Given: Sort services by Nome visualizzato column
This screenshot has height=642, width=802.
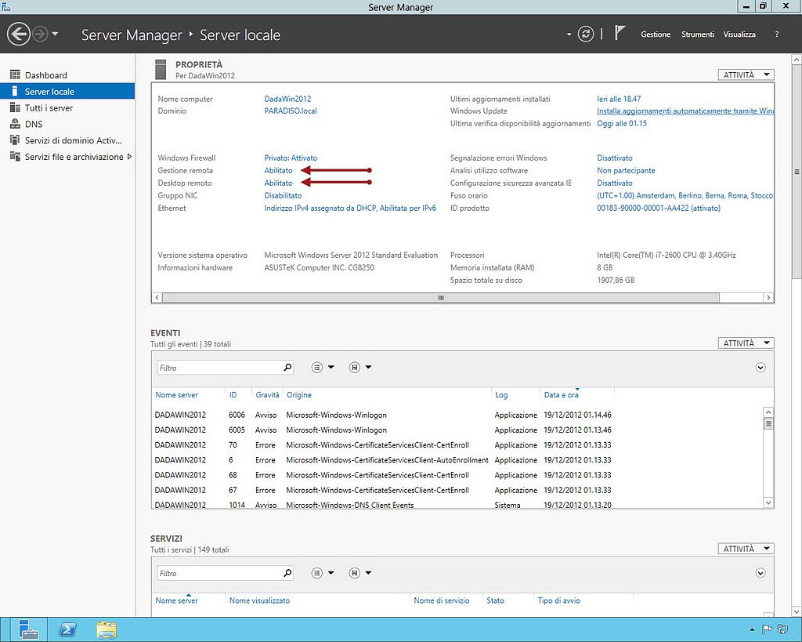Looking at the screenshot, I should tap(259, 600).
